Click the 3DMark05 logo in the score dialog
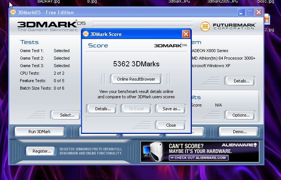This screenshot has height=180, width=281. coord(170,45)
